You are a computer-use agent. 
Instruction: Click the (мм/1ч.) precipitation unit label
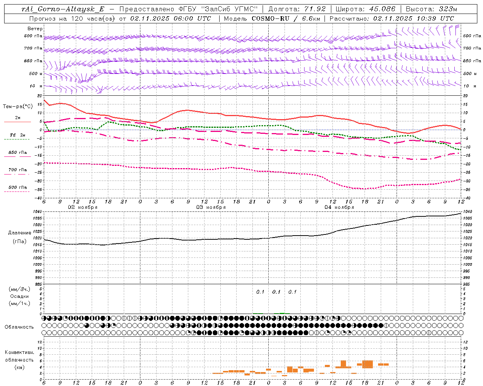(x=20, y=303)
